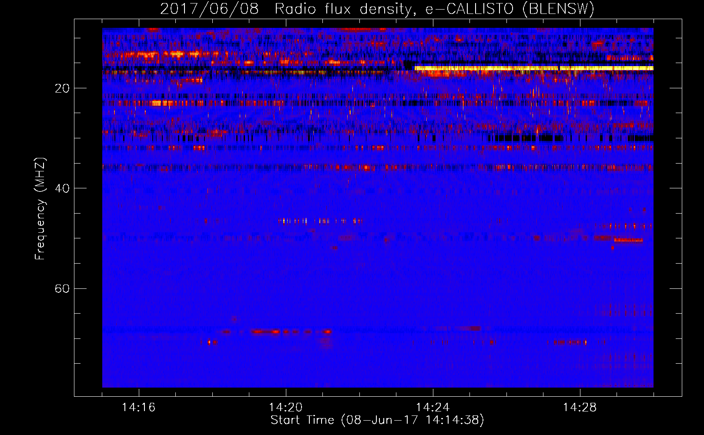The height and width of the screenshot is (435, 704).
Task: Click the white dashed signal near 46 MHz
Action: 320,221
